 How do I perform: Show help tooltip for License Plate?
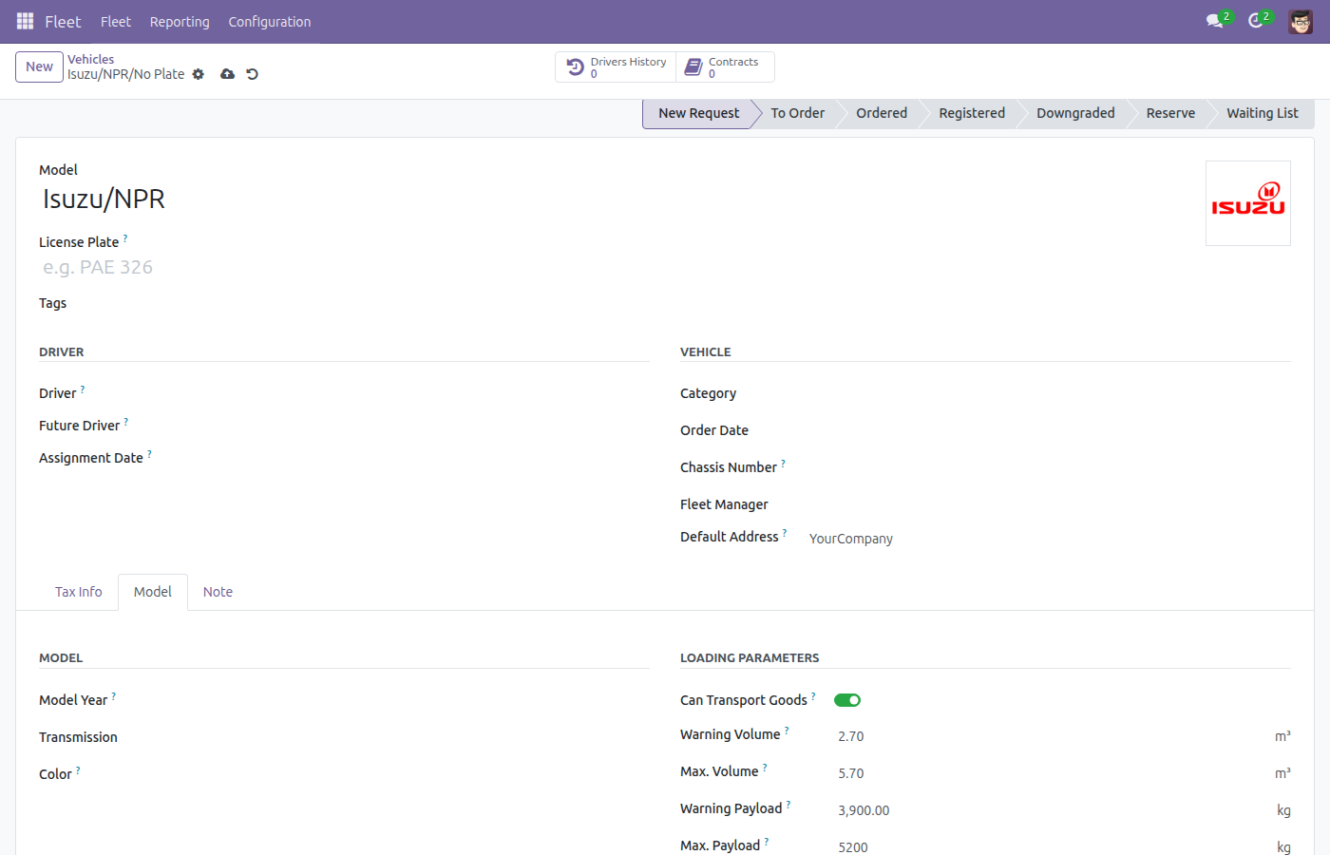click(x=125, y=237)
